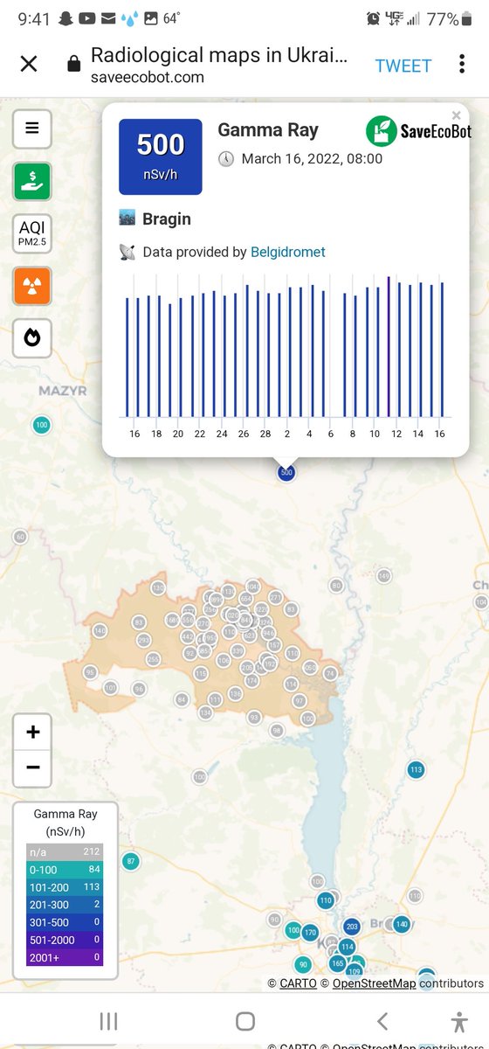The height and width of the screenshot is (1049, 489).
Task: Open the hamburger map menu
Action: [x=32, y=129]
